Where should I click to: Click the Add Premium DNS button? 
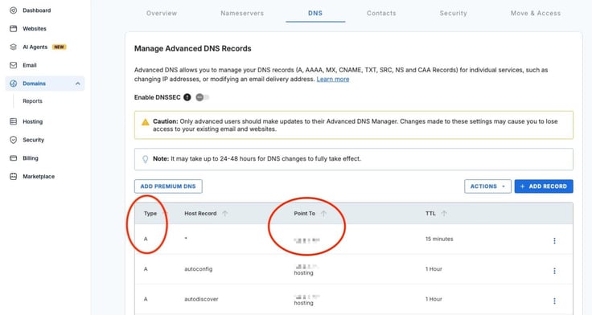168,186
